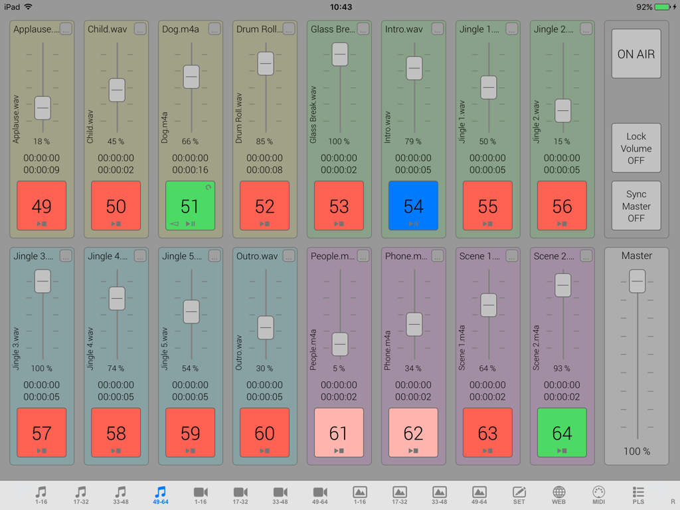
Task: Open options for Jingle 2 track
Action: tap(586, 29)
